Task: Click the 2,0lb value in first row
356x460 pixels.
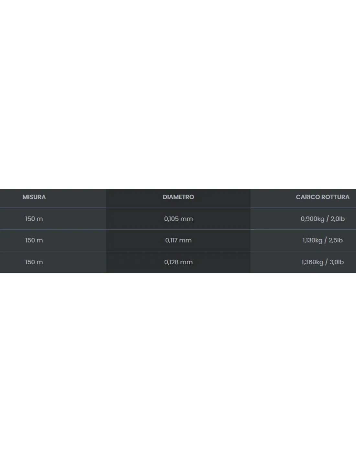Action: tap(338, 219)
